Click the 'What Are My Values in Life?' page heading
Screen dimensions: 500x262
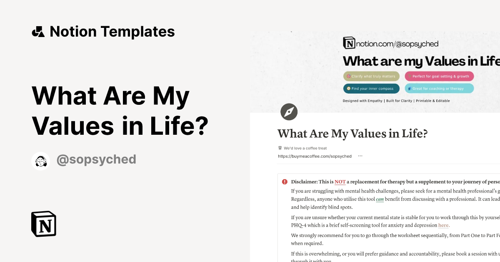point(352,133)
